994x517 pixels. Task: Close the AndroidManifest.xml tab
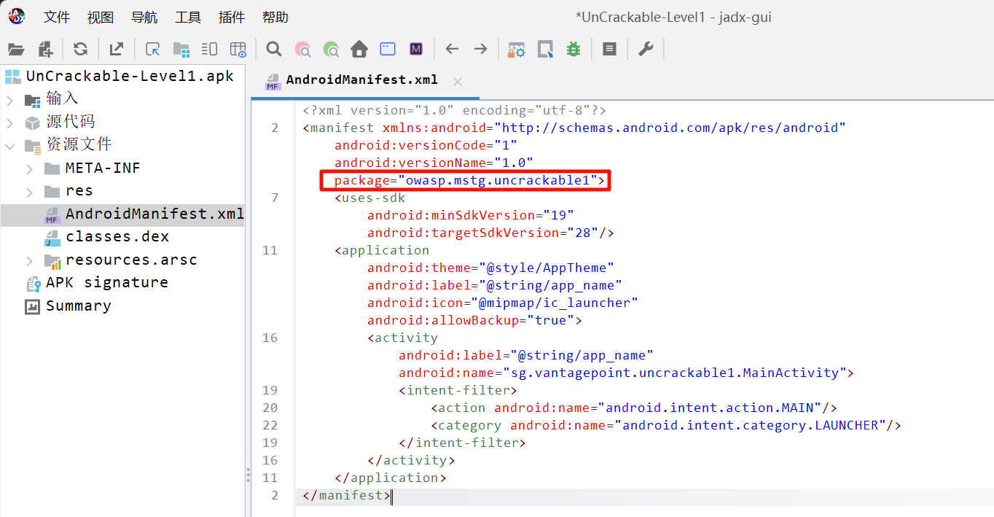click(458, 81)
